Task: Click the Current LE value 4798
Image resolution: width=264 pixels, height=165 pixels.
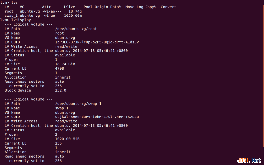Action: coord(59,68)
